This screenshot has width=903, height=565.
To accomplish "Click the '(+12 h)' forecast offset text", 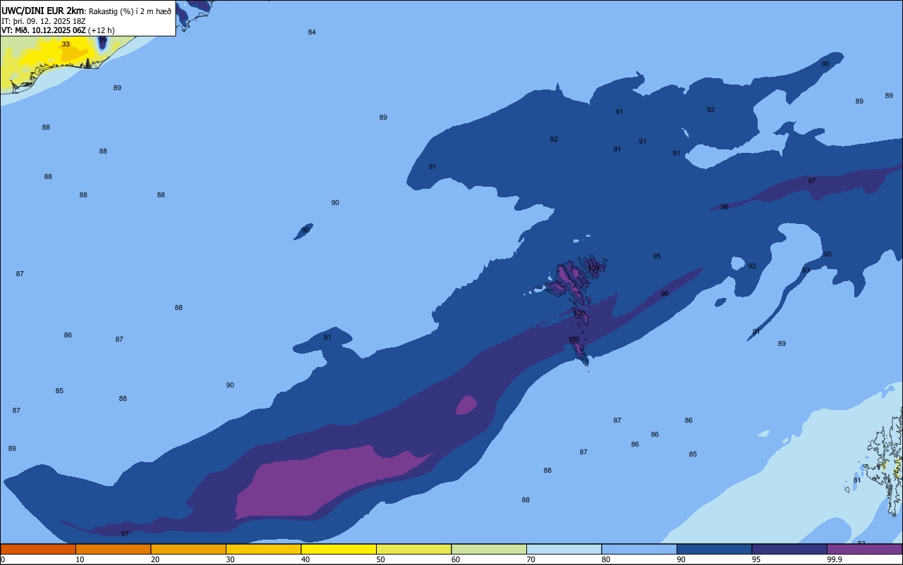I will 102,30.
